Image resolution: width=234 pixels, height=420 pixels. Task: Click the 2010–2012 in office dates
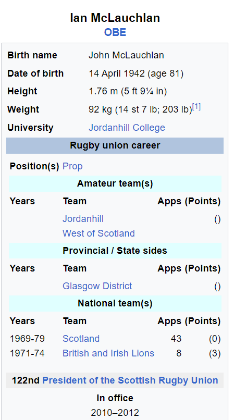(115, 413)
